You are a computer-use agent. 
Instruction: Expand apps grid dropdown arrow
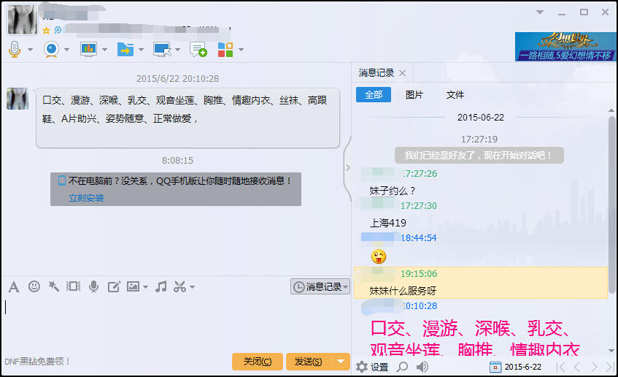(x=241, y=50)
